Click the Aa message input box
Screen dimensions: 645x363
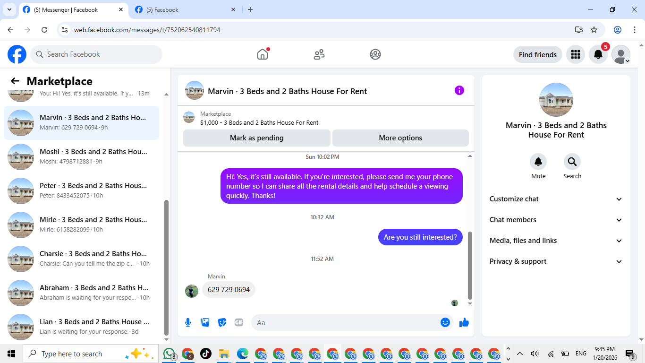352,322
